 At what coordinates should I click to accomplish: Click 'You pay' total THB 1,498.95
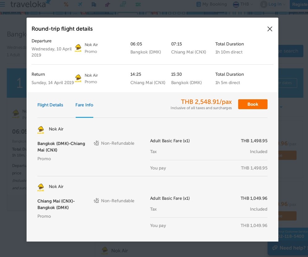pos(254,168)
